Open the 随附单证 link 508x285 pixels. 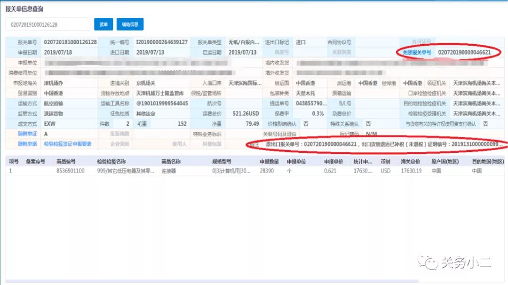pos(27,134)
